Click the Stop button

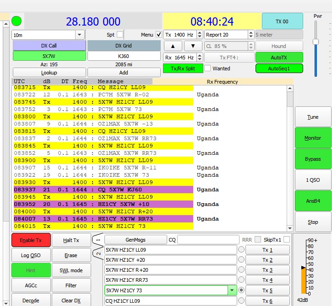pyautogui.click(x=313, y=222)
